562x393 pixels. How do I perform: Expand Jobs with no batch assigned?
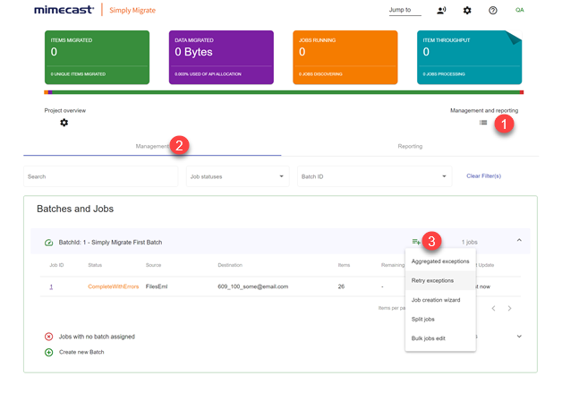(x=519, y=337)
